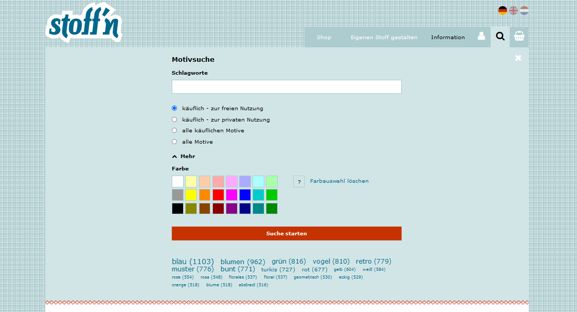Choose the 'alle Motive' radio option
The image size is (577, 312).
pyautogui.click(x=174, y=142)
